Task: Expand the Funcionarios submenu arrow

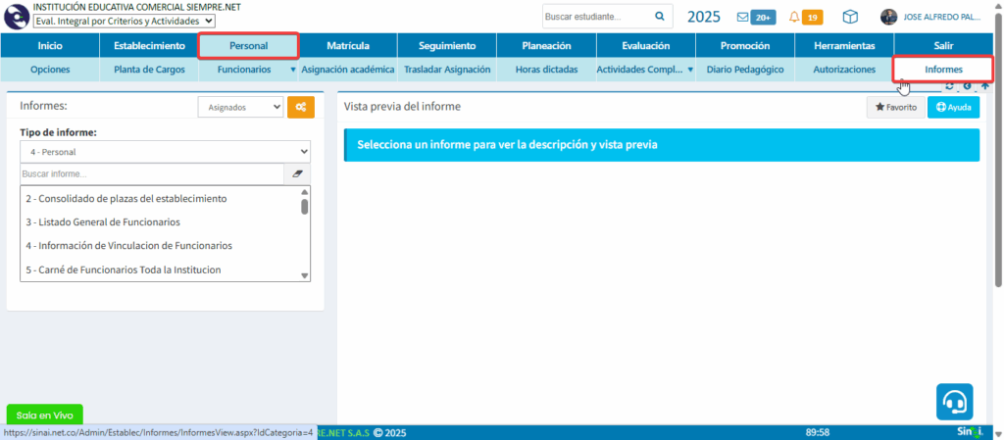Action: 292,71
